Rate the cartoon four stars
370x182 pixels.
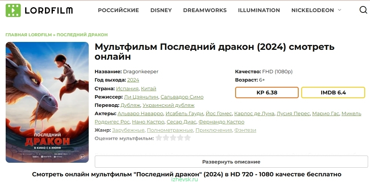[x=180, y=137]
